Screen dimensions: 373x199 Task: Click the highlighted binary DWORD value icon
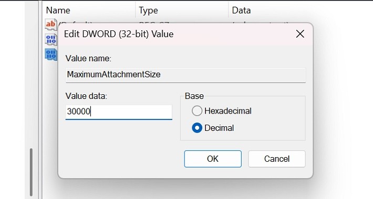coord(51,55)
